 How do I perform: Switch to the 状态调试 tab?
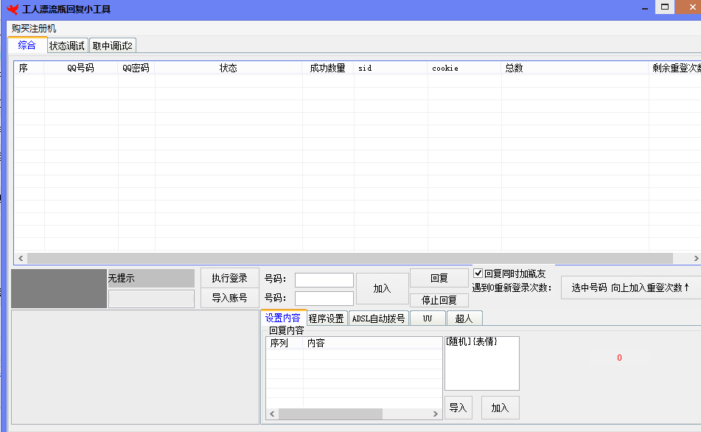pyautogui.click(x=67, y=46)
